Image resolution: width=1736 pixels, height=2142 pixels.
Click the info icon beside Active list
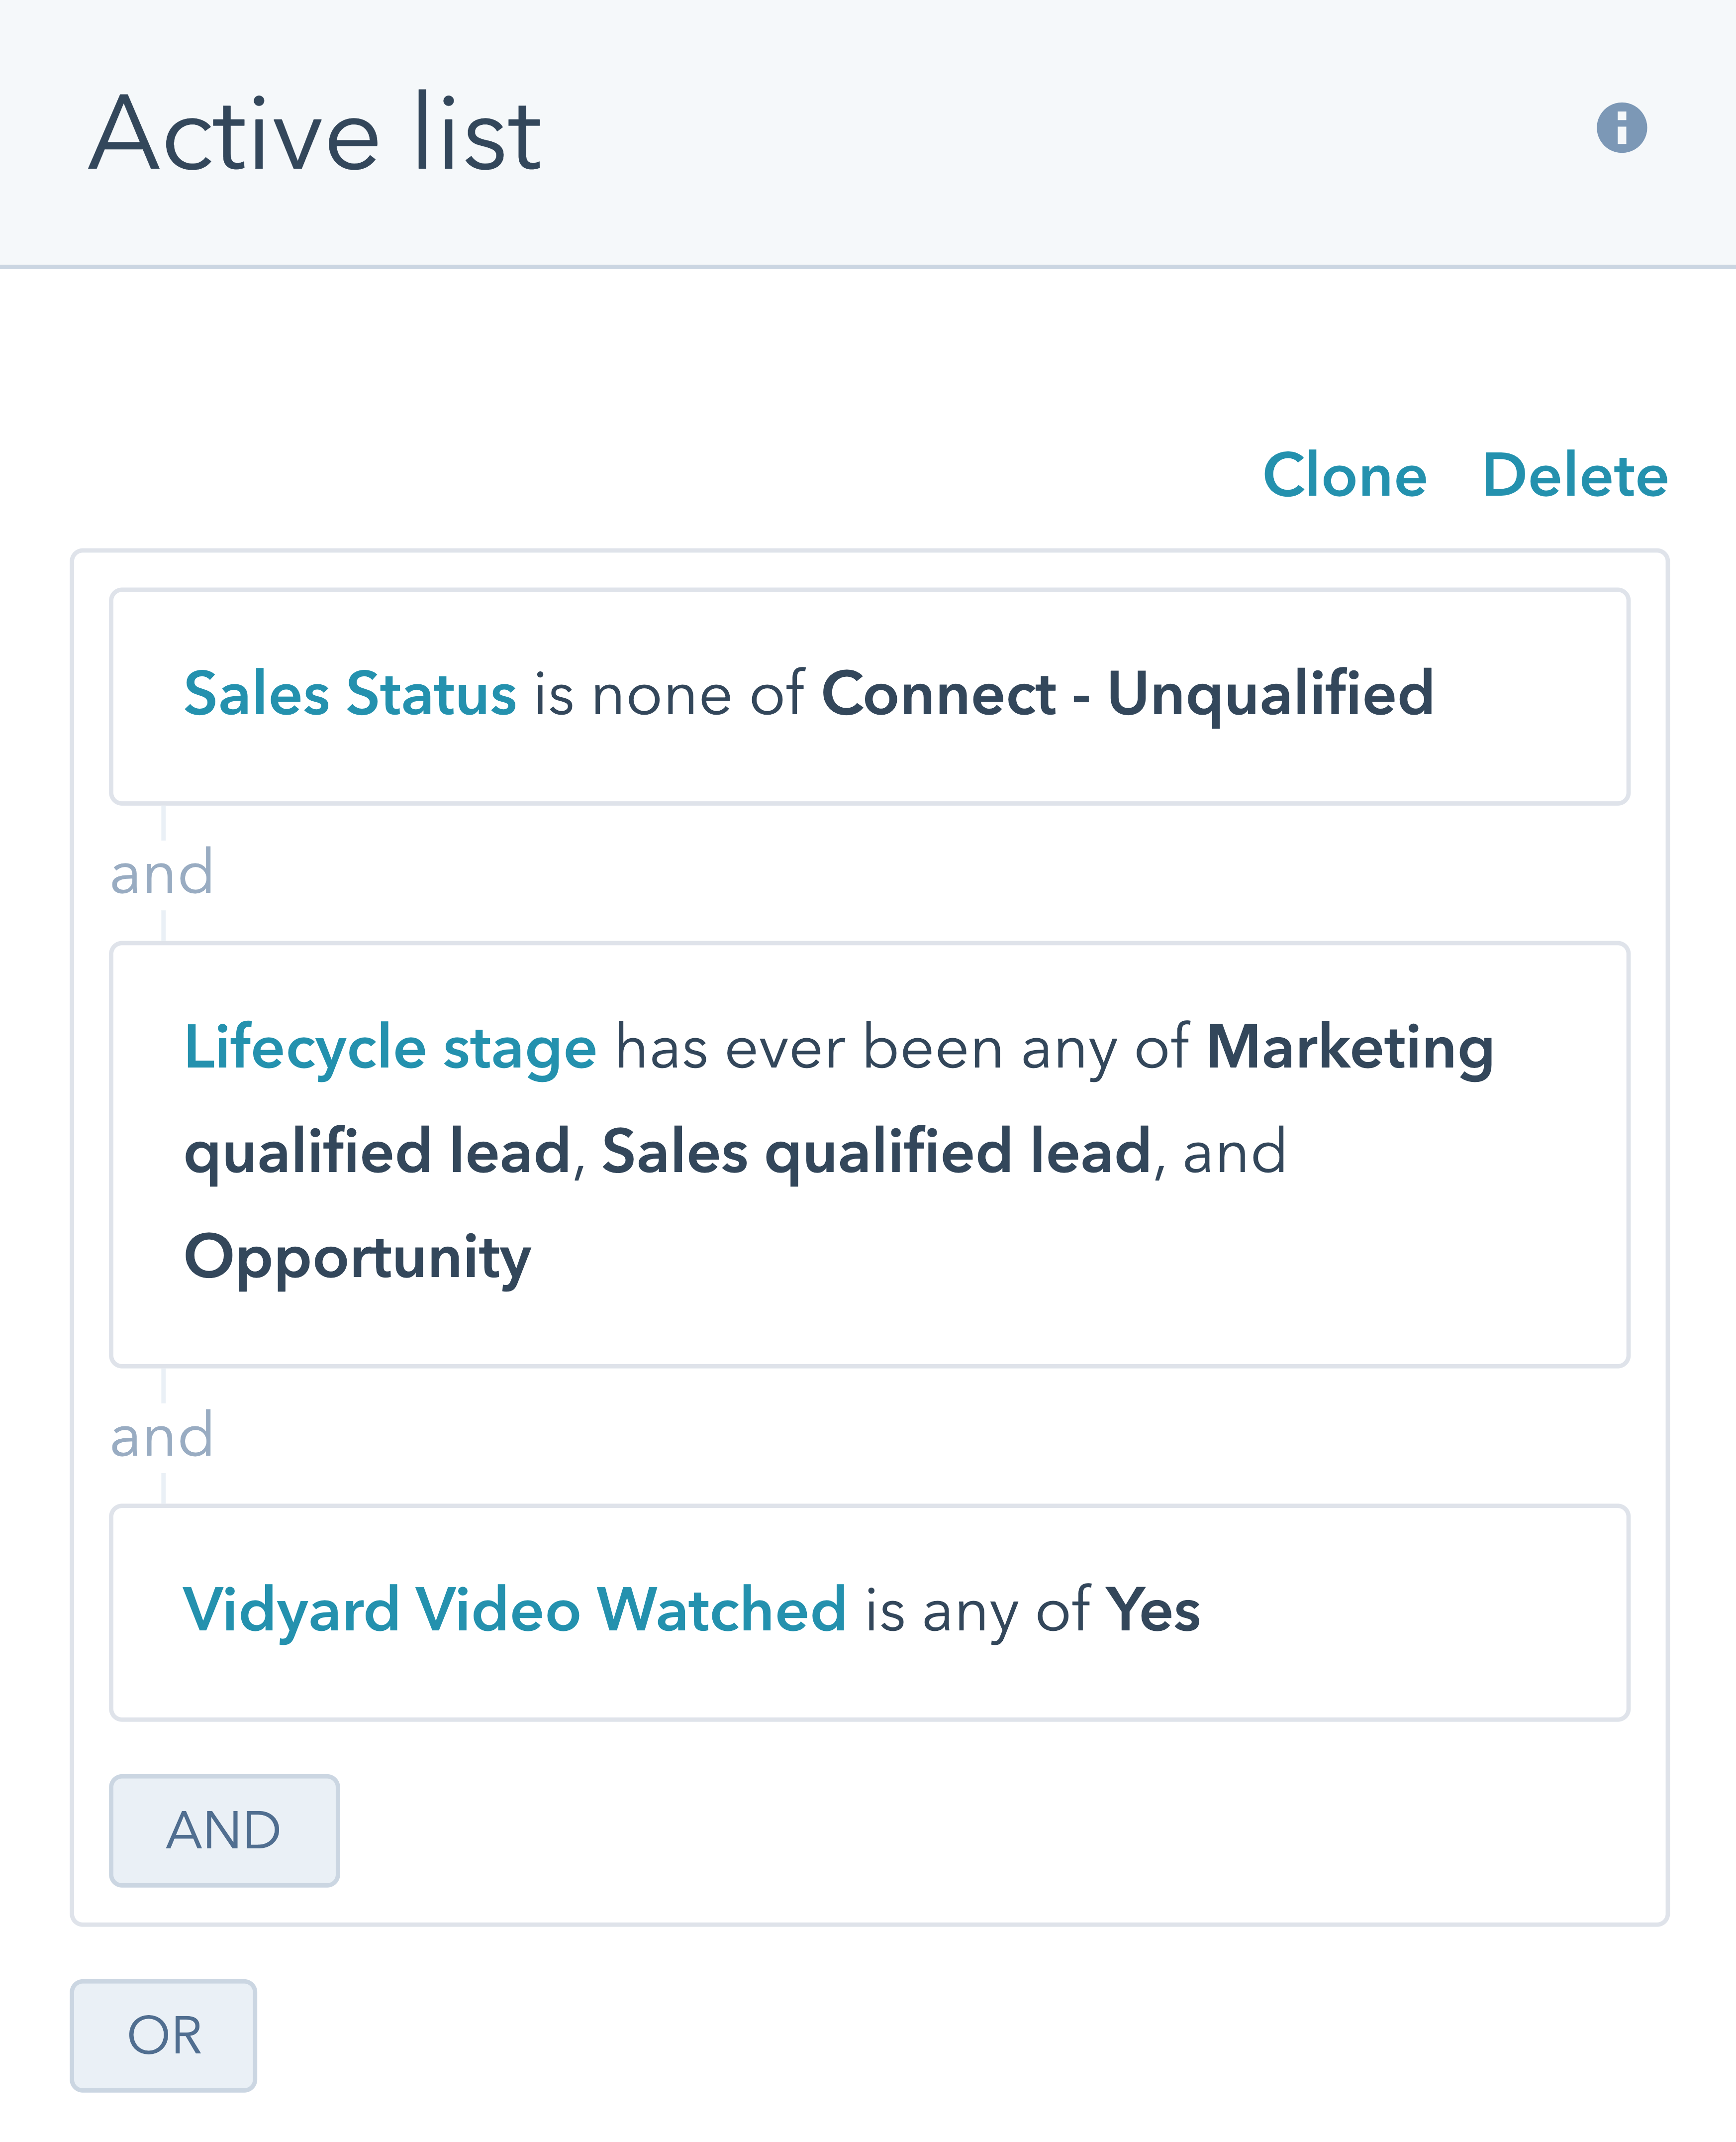click(x=1620, y=128)
